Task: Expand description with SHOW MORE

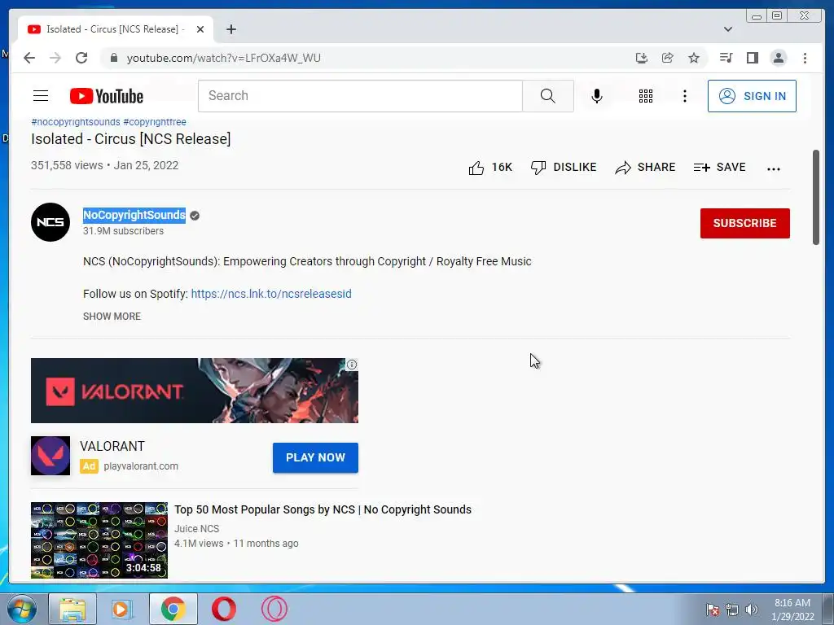Action: [x=112, y=317]
